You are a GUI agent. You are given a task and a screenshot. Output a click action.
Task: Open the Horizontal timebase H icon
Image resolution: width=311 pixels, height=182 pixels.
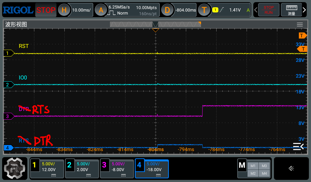[64, 10]
